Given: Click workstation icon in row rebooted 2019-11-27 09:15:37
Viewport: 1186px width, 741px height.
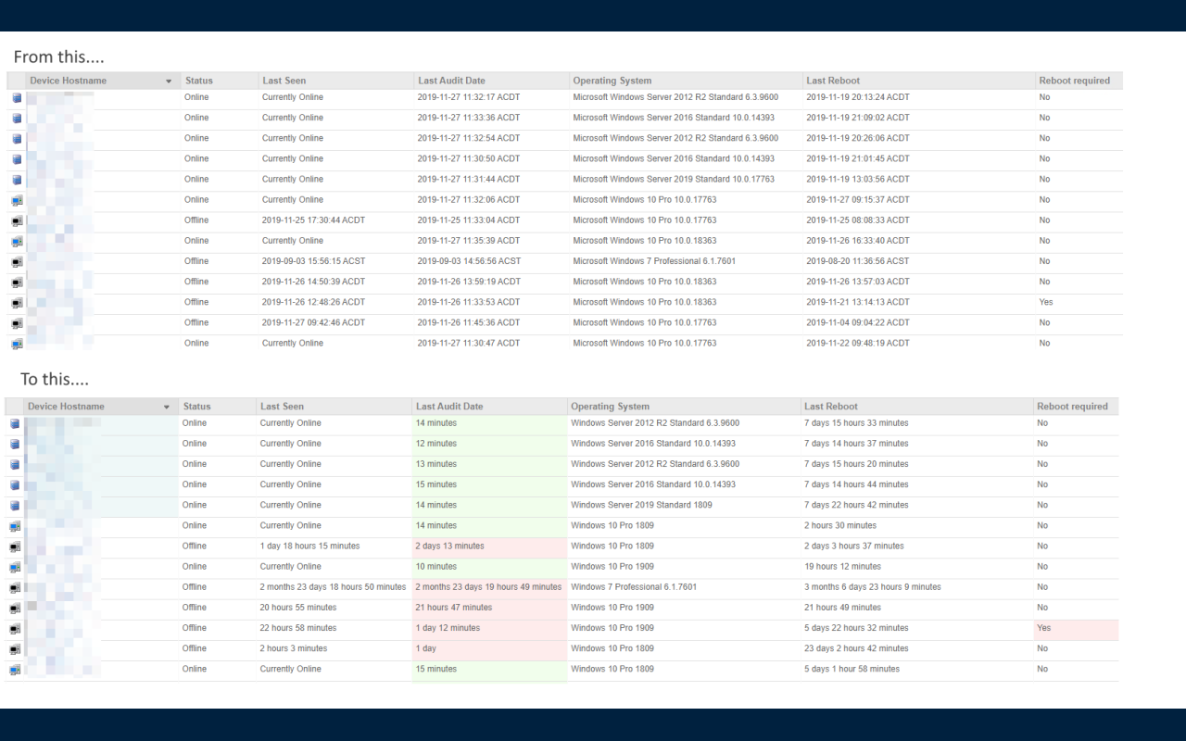Looking at the screenshot, I should click(x=17, y=200).
